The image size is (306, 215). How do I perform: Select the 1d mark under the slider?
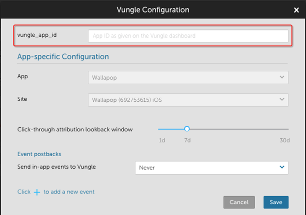pos(162,140)
